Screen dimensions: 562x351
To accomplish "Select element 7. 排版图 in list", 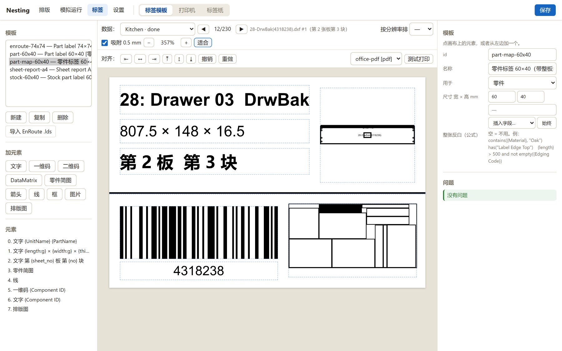I will tap(48, 309).
